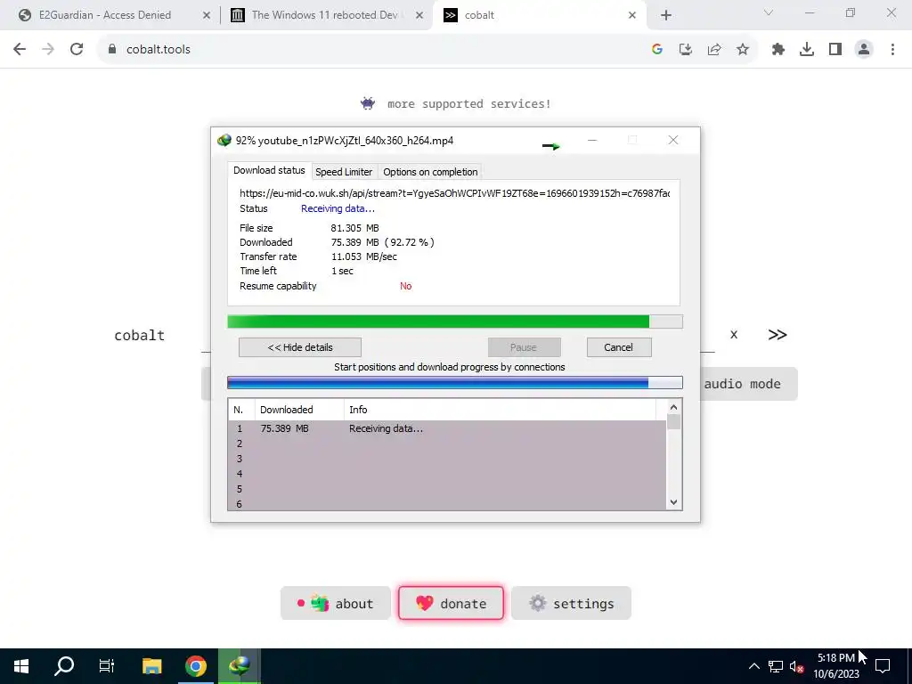The width and height of the screenshot is (912, 684).
Task: Click the blue connections progress bar
Action: pyautogui.click(x=455, y=382)
